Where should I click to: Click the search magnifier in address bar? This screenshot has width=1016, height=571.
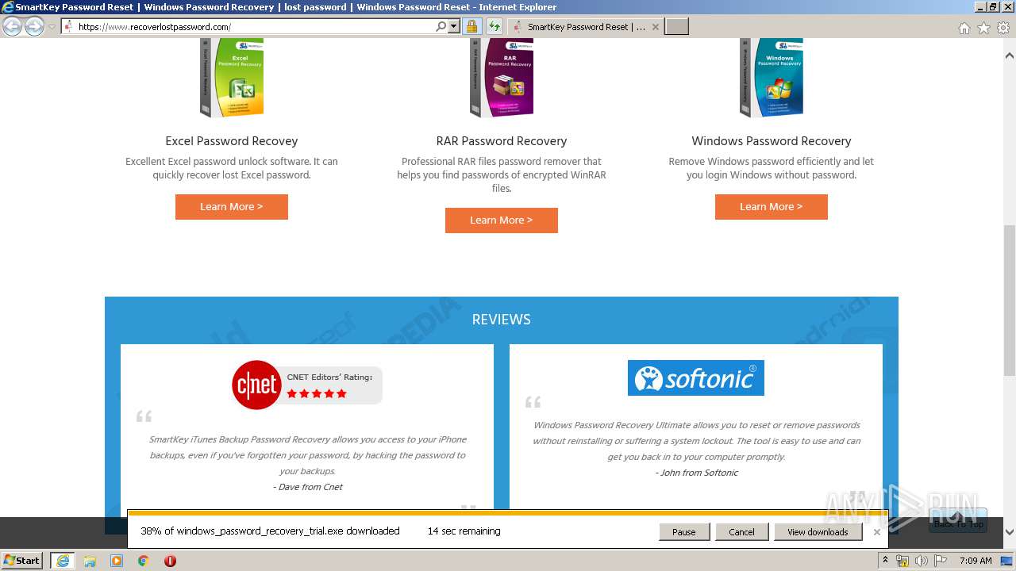tap(441, 26)
